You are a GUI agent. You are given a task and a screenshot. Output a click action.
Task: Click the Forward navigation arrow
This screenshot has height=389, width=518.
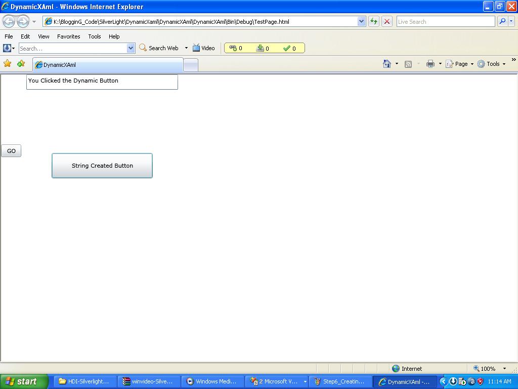pyautogui.click(x=23, y=21)
